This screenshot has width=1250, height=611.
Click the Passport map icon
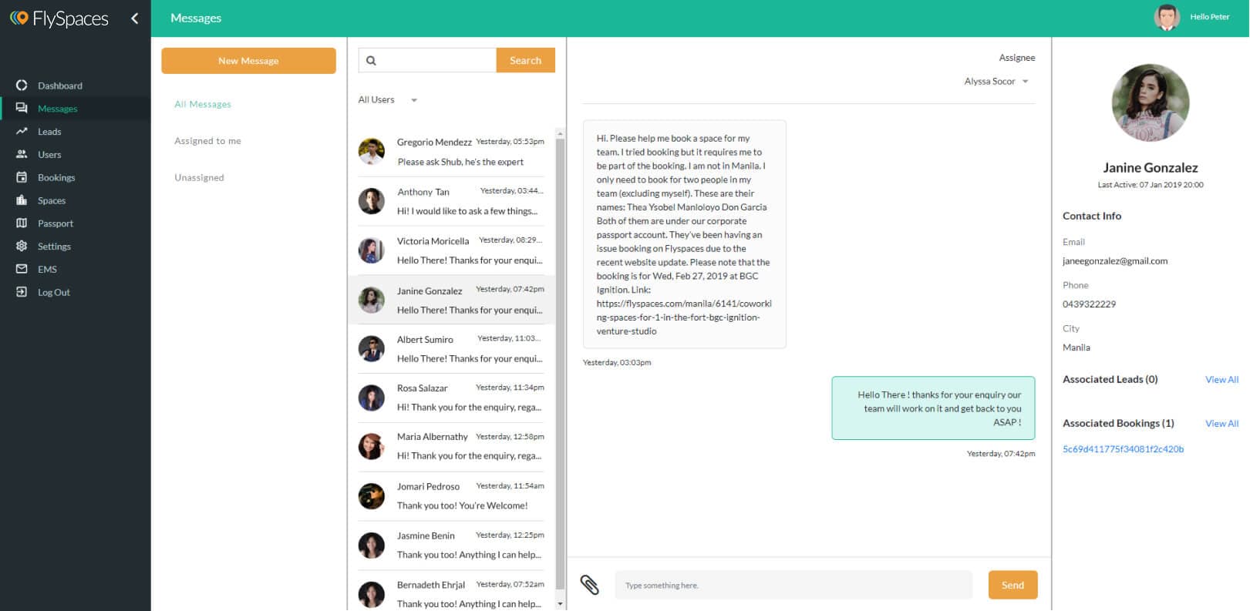pos(22,223)
